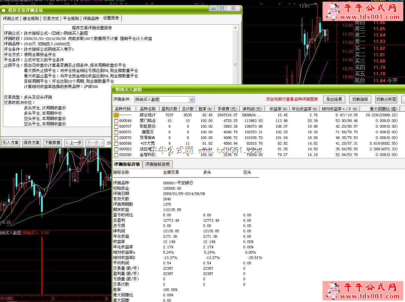The width and height of the screenshot is (405, 302).
Task: Select the 康恩贝 row name
Action: pyautogui.click(x=148, y=132)
